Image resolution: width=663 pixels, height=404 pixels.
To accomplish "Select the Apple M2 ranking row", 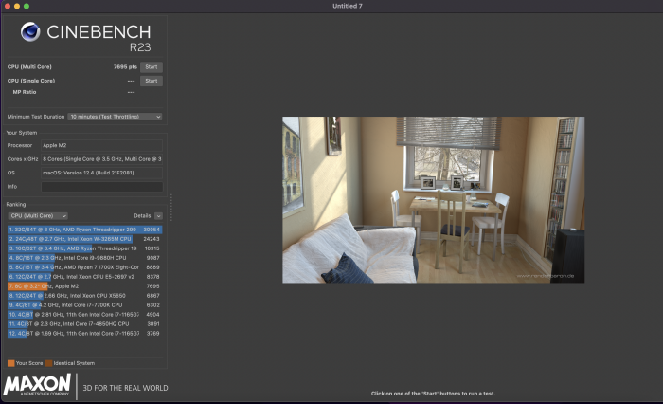I will [x=84, y=286].
